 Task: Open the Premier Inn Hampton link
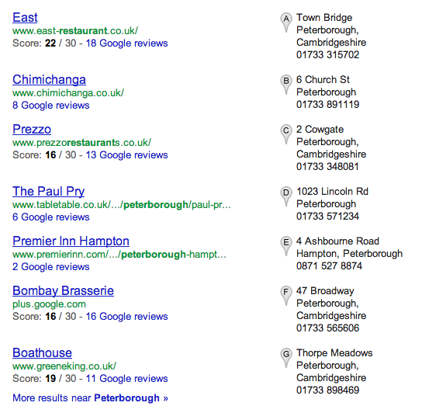(x=71, y=241)
